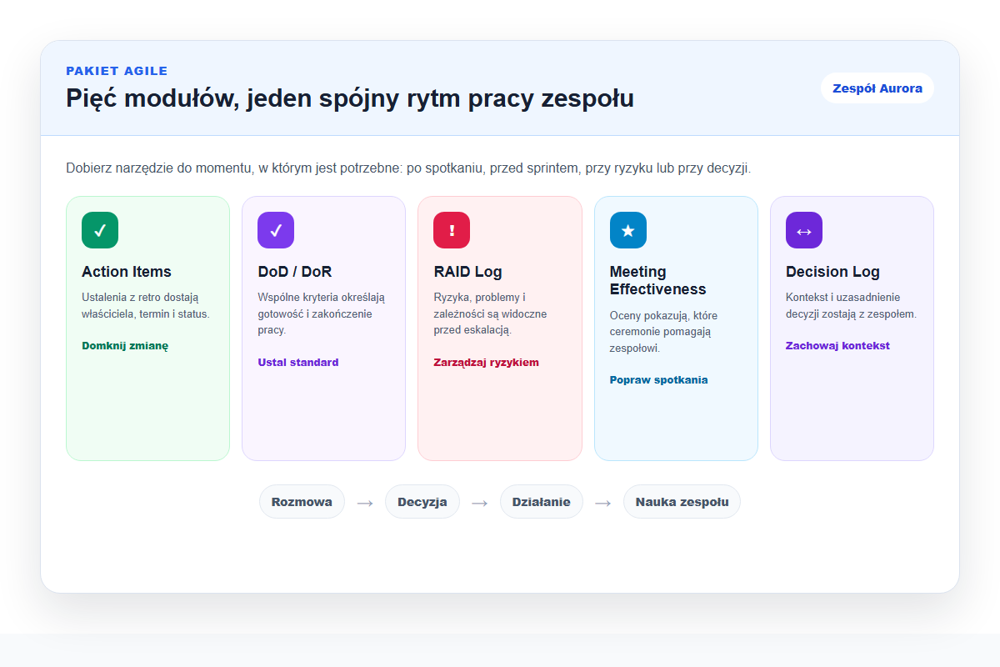This screenshot has width=1000, height=667.
Task: Click the heading Pięć modułów, jeden spójny rytm
Action: tap(350, 98)
